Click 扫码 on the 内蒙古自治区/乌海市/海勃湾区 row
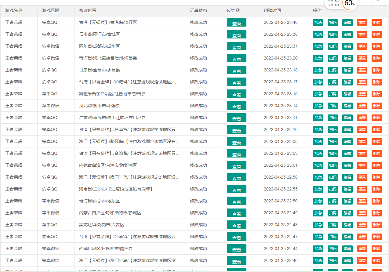This screenshot has width=389, height=272. pyautogui.click(x=333, y=165)
